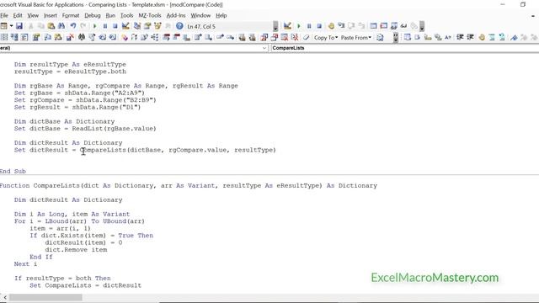
Task: Click 'eResultType.both' in the code
Action: point(95,72)
